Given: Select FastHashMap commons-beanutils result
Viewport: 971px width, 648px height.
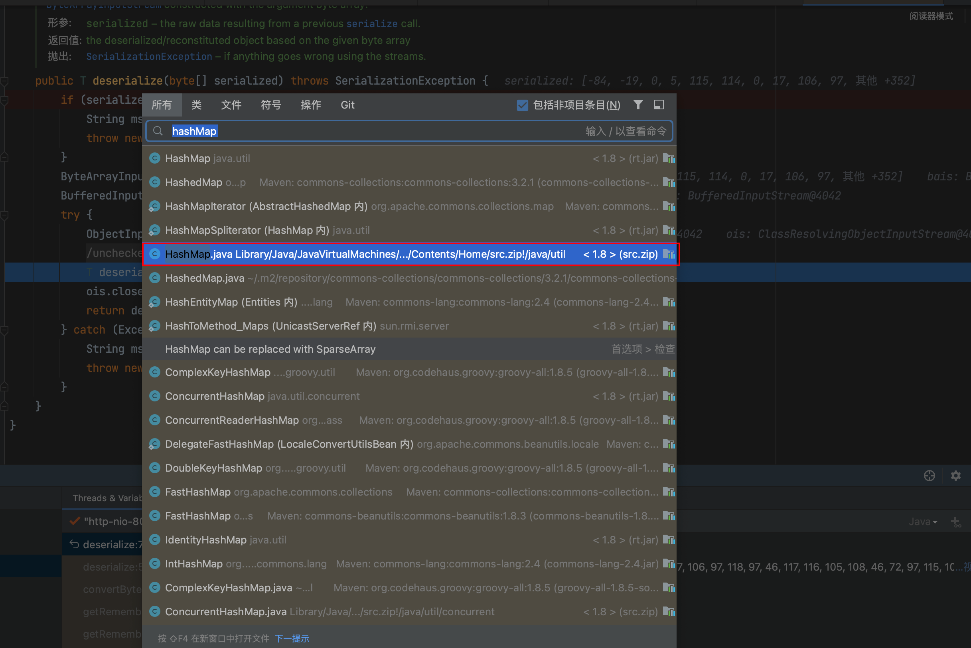Looking at the screenshot, I should point(409,516).
